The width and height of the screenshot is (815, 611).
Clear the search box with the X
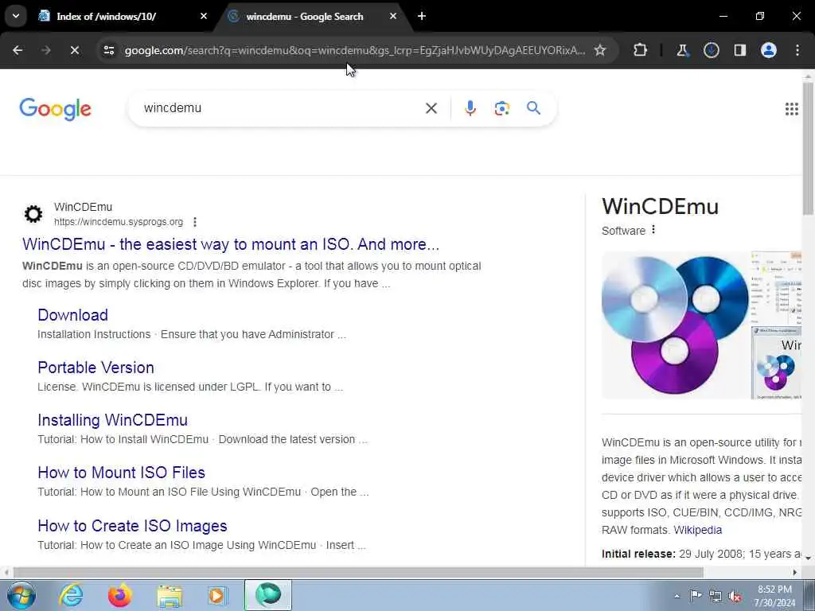pyautogui.click(x=431, y=108)
